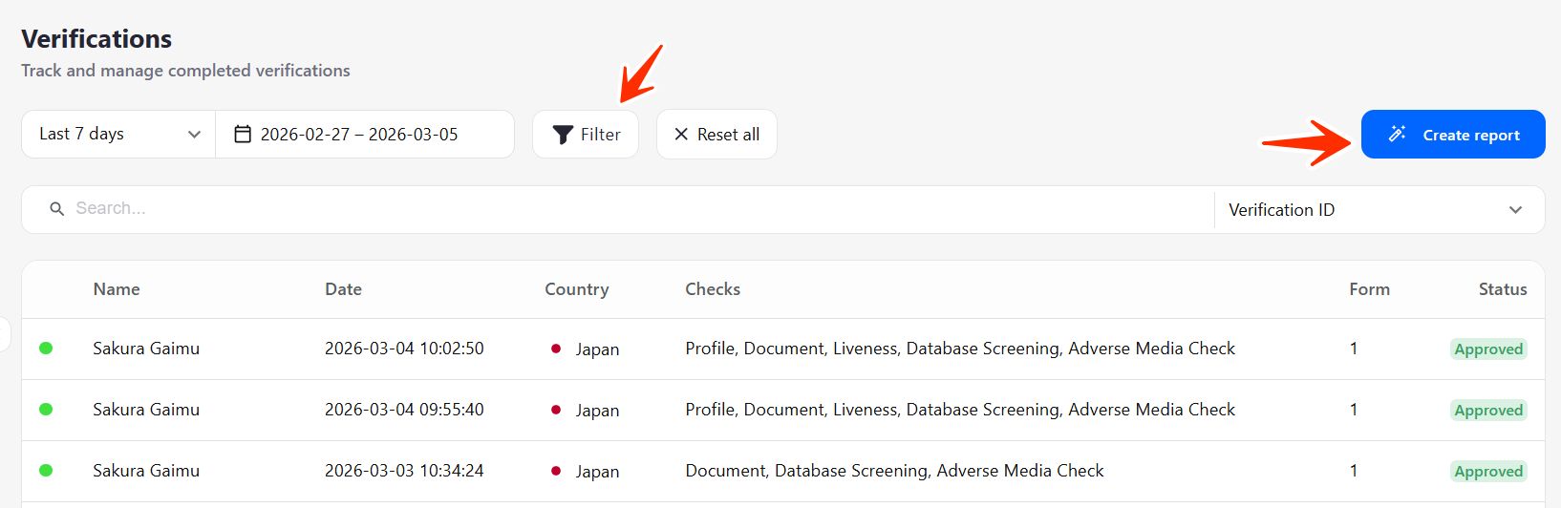This screenshot has height=508, width=1561.
Task: Click the Japan flag dot in first row
Action: pos(556,349)
